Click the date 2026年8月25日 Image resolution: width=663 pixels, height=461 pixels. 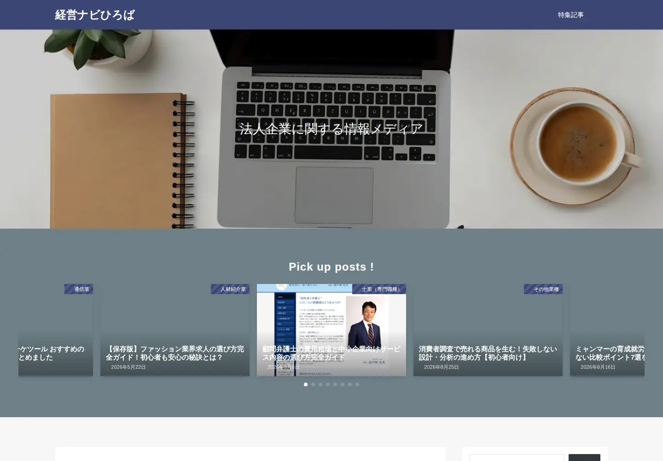coord(442,367)
